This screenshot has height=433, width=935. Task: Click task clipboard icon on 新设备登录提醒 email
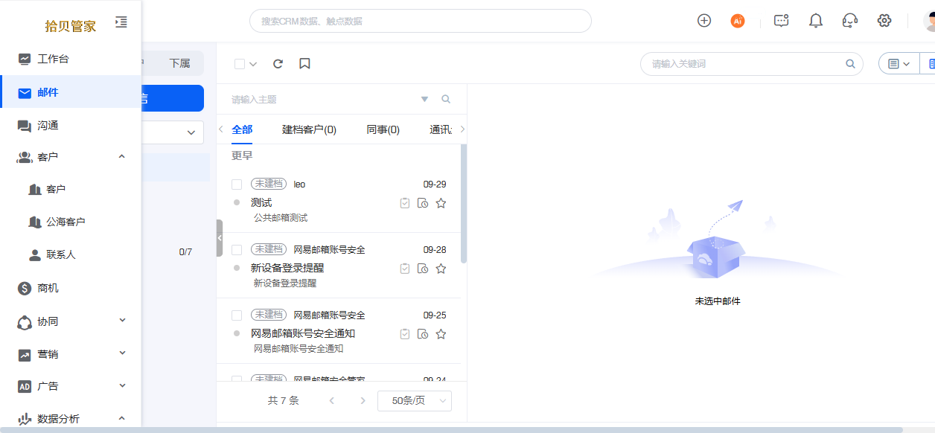click(x=405, y=269)
